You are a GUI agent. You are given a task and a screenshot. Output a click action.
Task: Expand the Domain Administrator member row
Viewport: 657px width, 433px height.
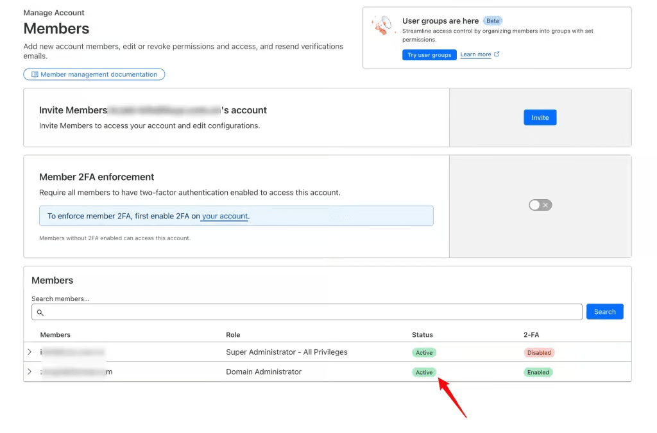tap(30, 372)
